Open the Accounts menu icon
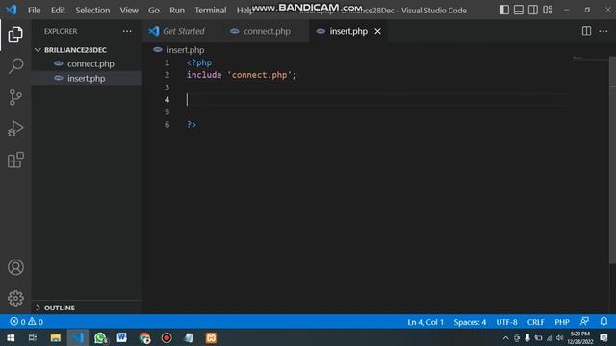The height and width of the screenshot is (346, 616). coord(15,267)
